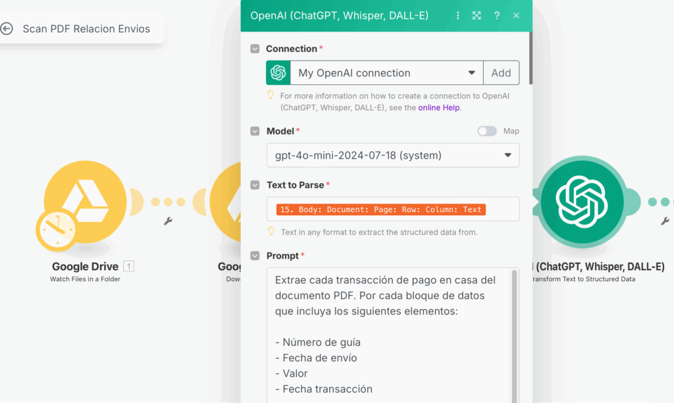
Task: Click the OpenAI panel title text
Action: [x=339, y=16]
